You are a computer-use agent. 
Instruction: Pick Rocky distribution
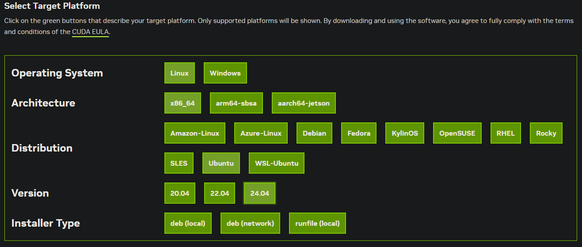(x=546, y=133)
